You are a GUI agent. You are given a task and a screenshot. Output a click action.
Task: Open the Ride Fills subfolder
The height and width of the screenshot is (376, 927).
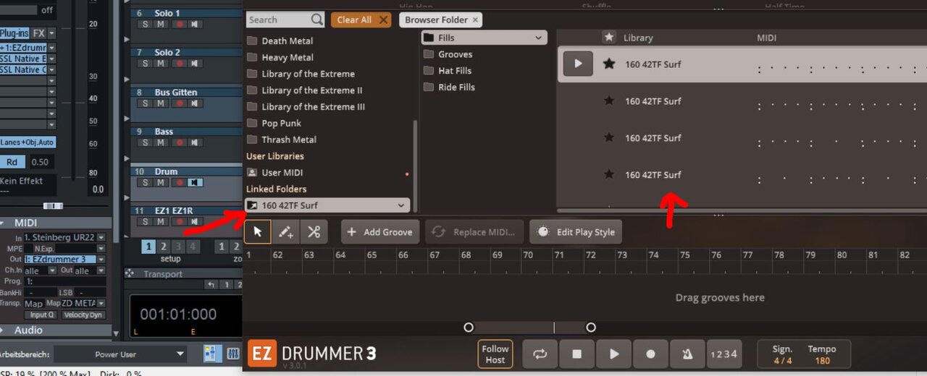tap(456, 87)
